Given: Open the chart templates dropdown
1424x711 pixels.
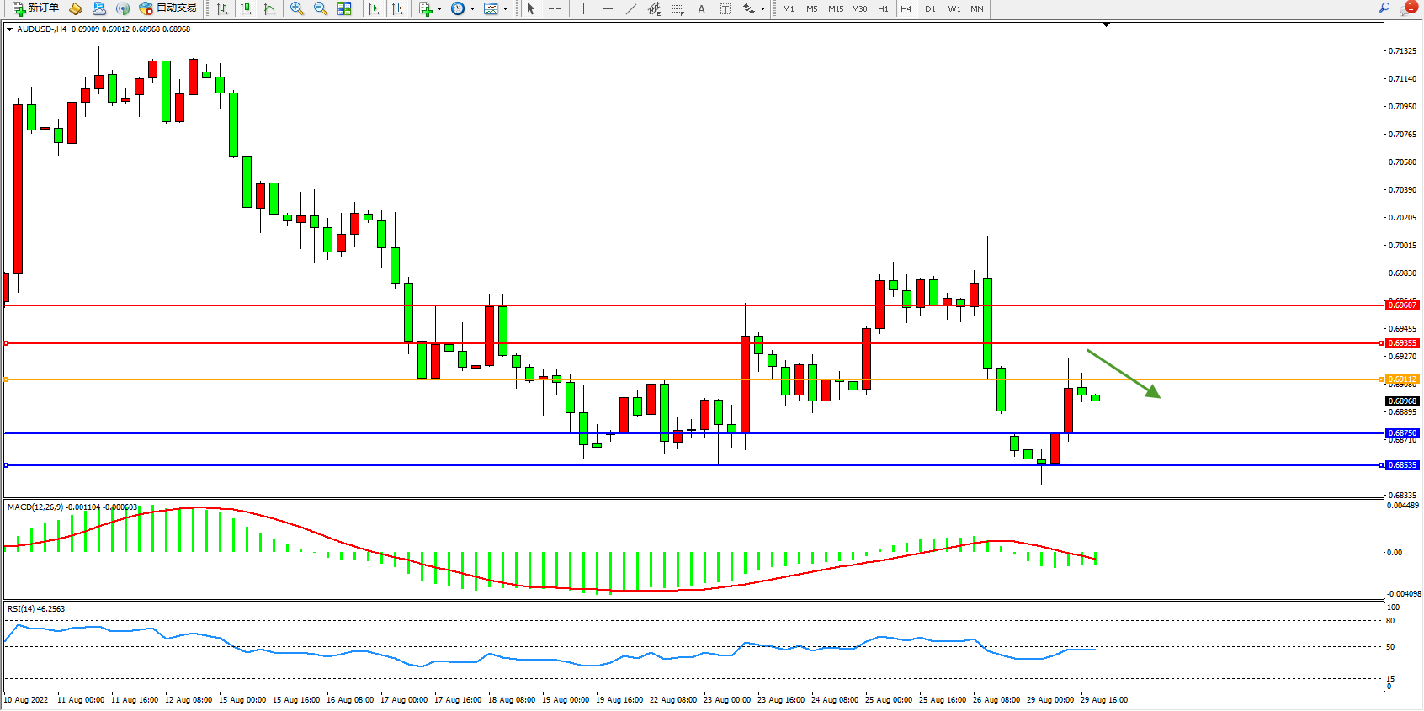Looking at the screenshot, I should point(505,8).
